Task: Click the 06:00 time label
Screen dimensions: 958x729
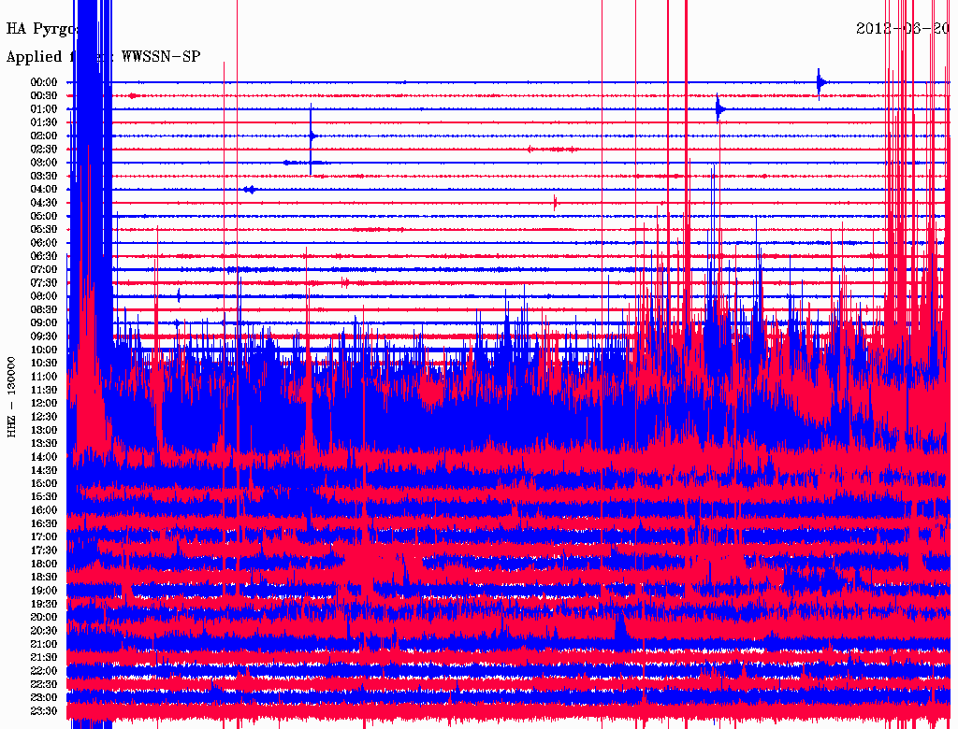Action: coord(44,243)
